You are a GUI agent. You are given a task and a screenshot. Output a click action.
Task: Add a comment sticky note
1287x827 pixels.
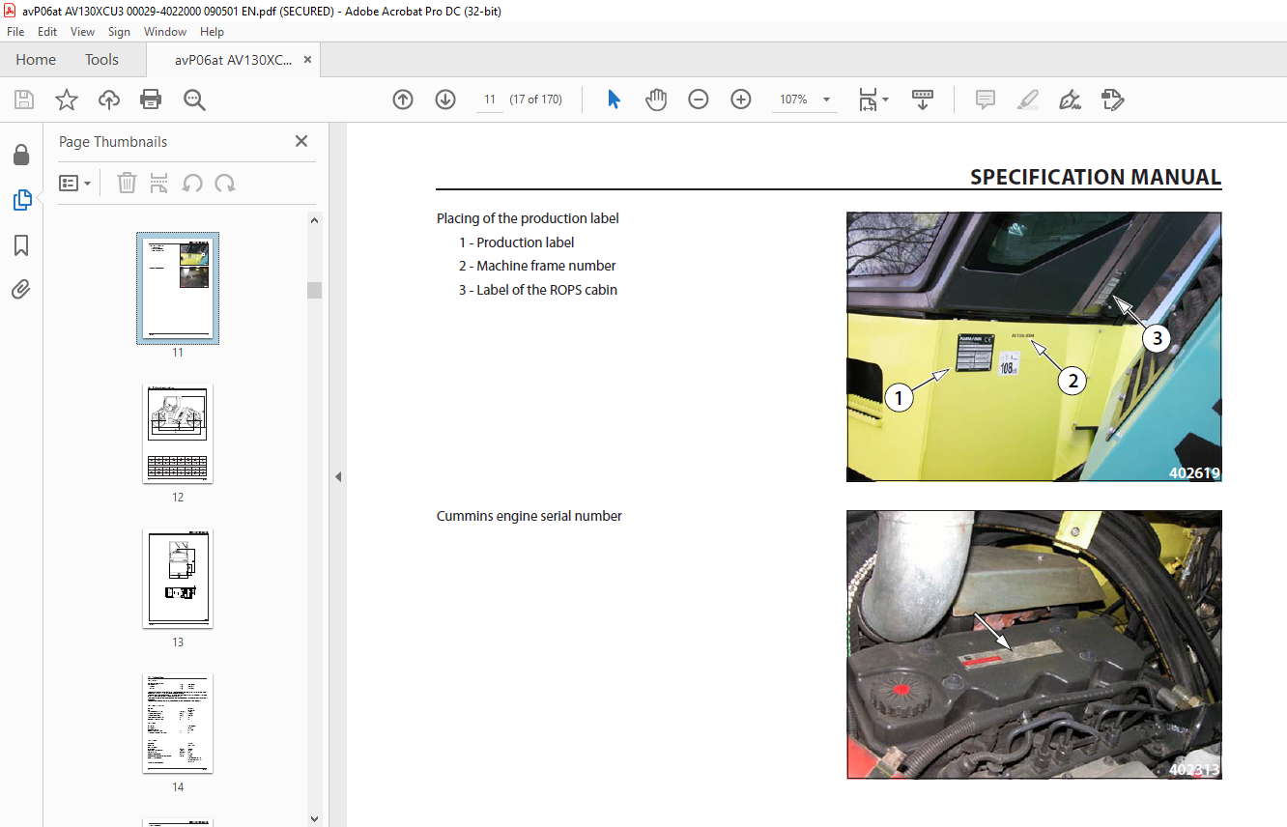[986, 100]
